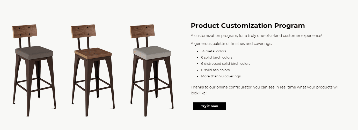Click the wooden backrest of the middle stool
This screenshot has width=358, height=130.
83,31
